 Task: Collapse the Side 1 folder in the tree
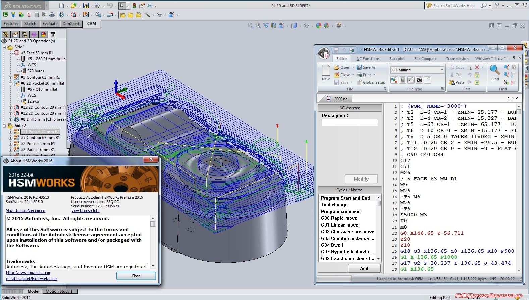(5, 47)
